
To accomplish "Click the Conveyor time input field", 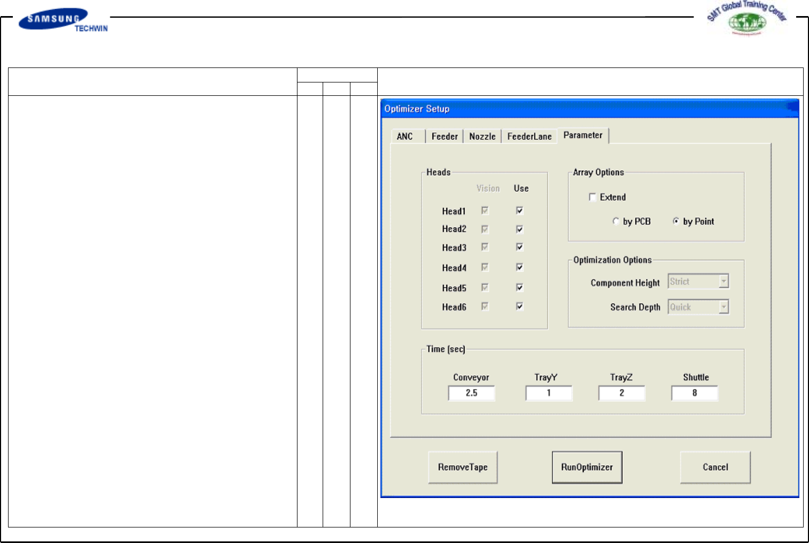I will point(471,393).
